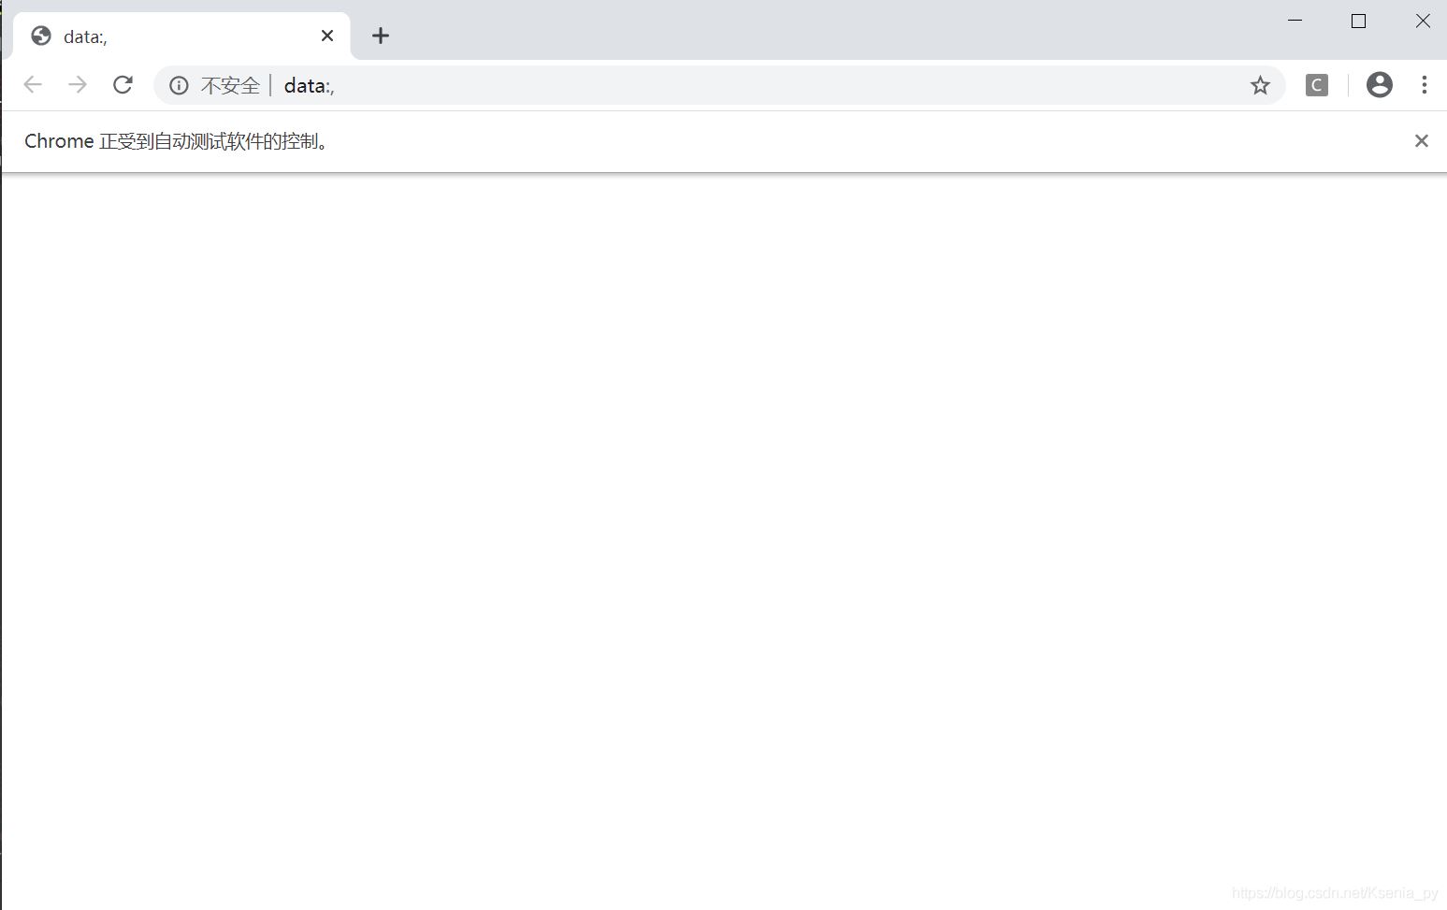
Task: Open the profile avatar menu
Action: pyautogui.click(x=1379, y=84)
